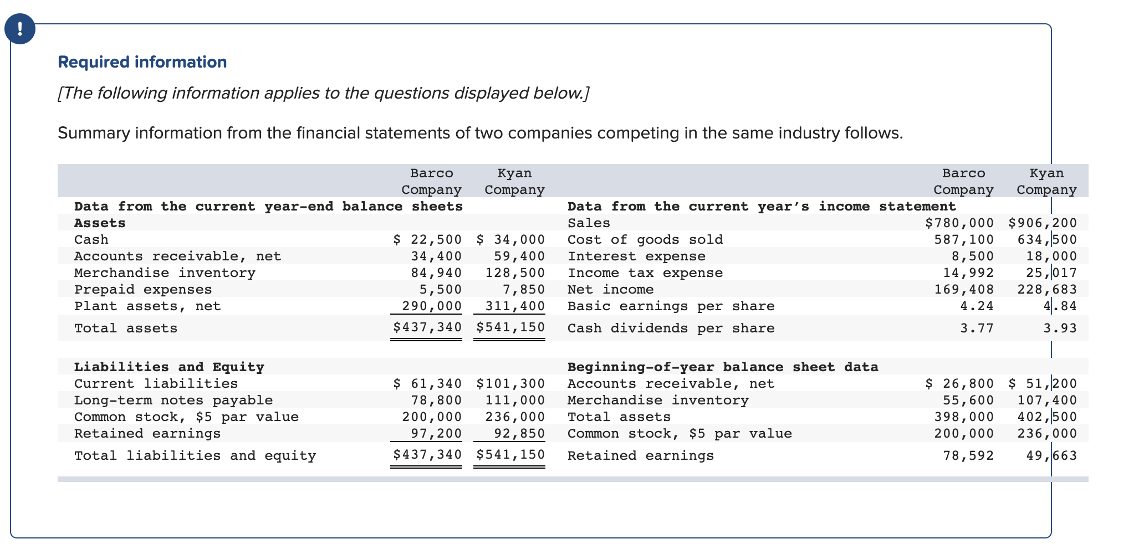1144x544 pixels.
Task: Select Barco current liabilities $ 61,340
Action: [x=427, y=383]
